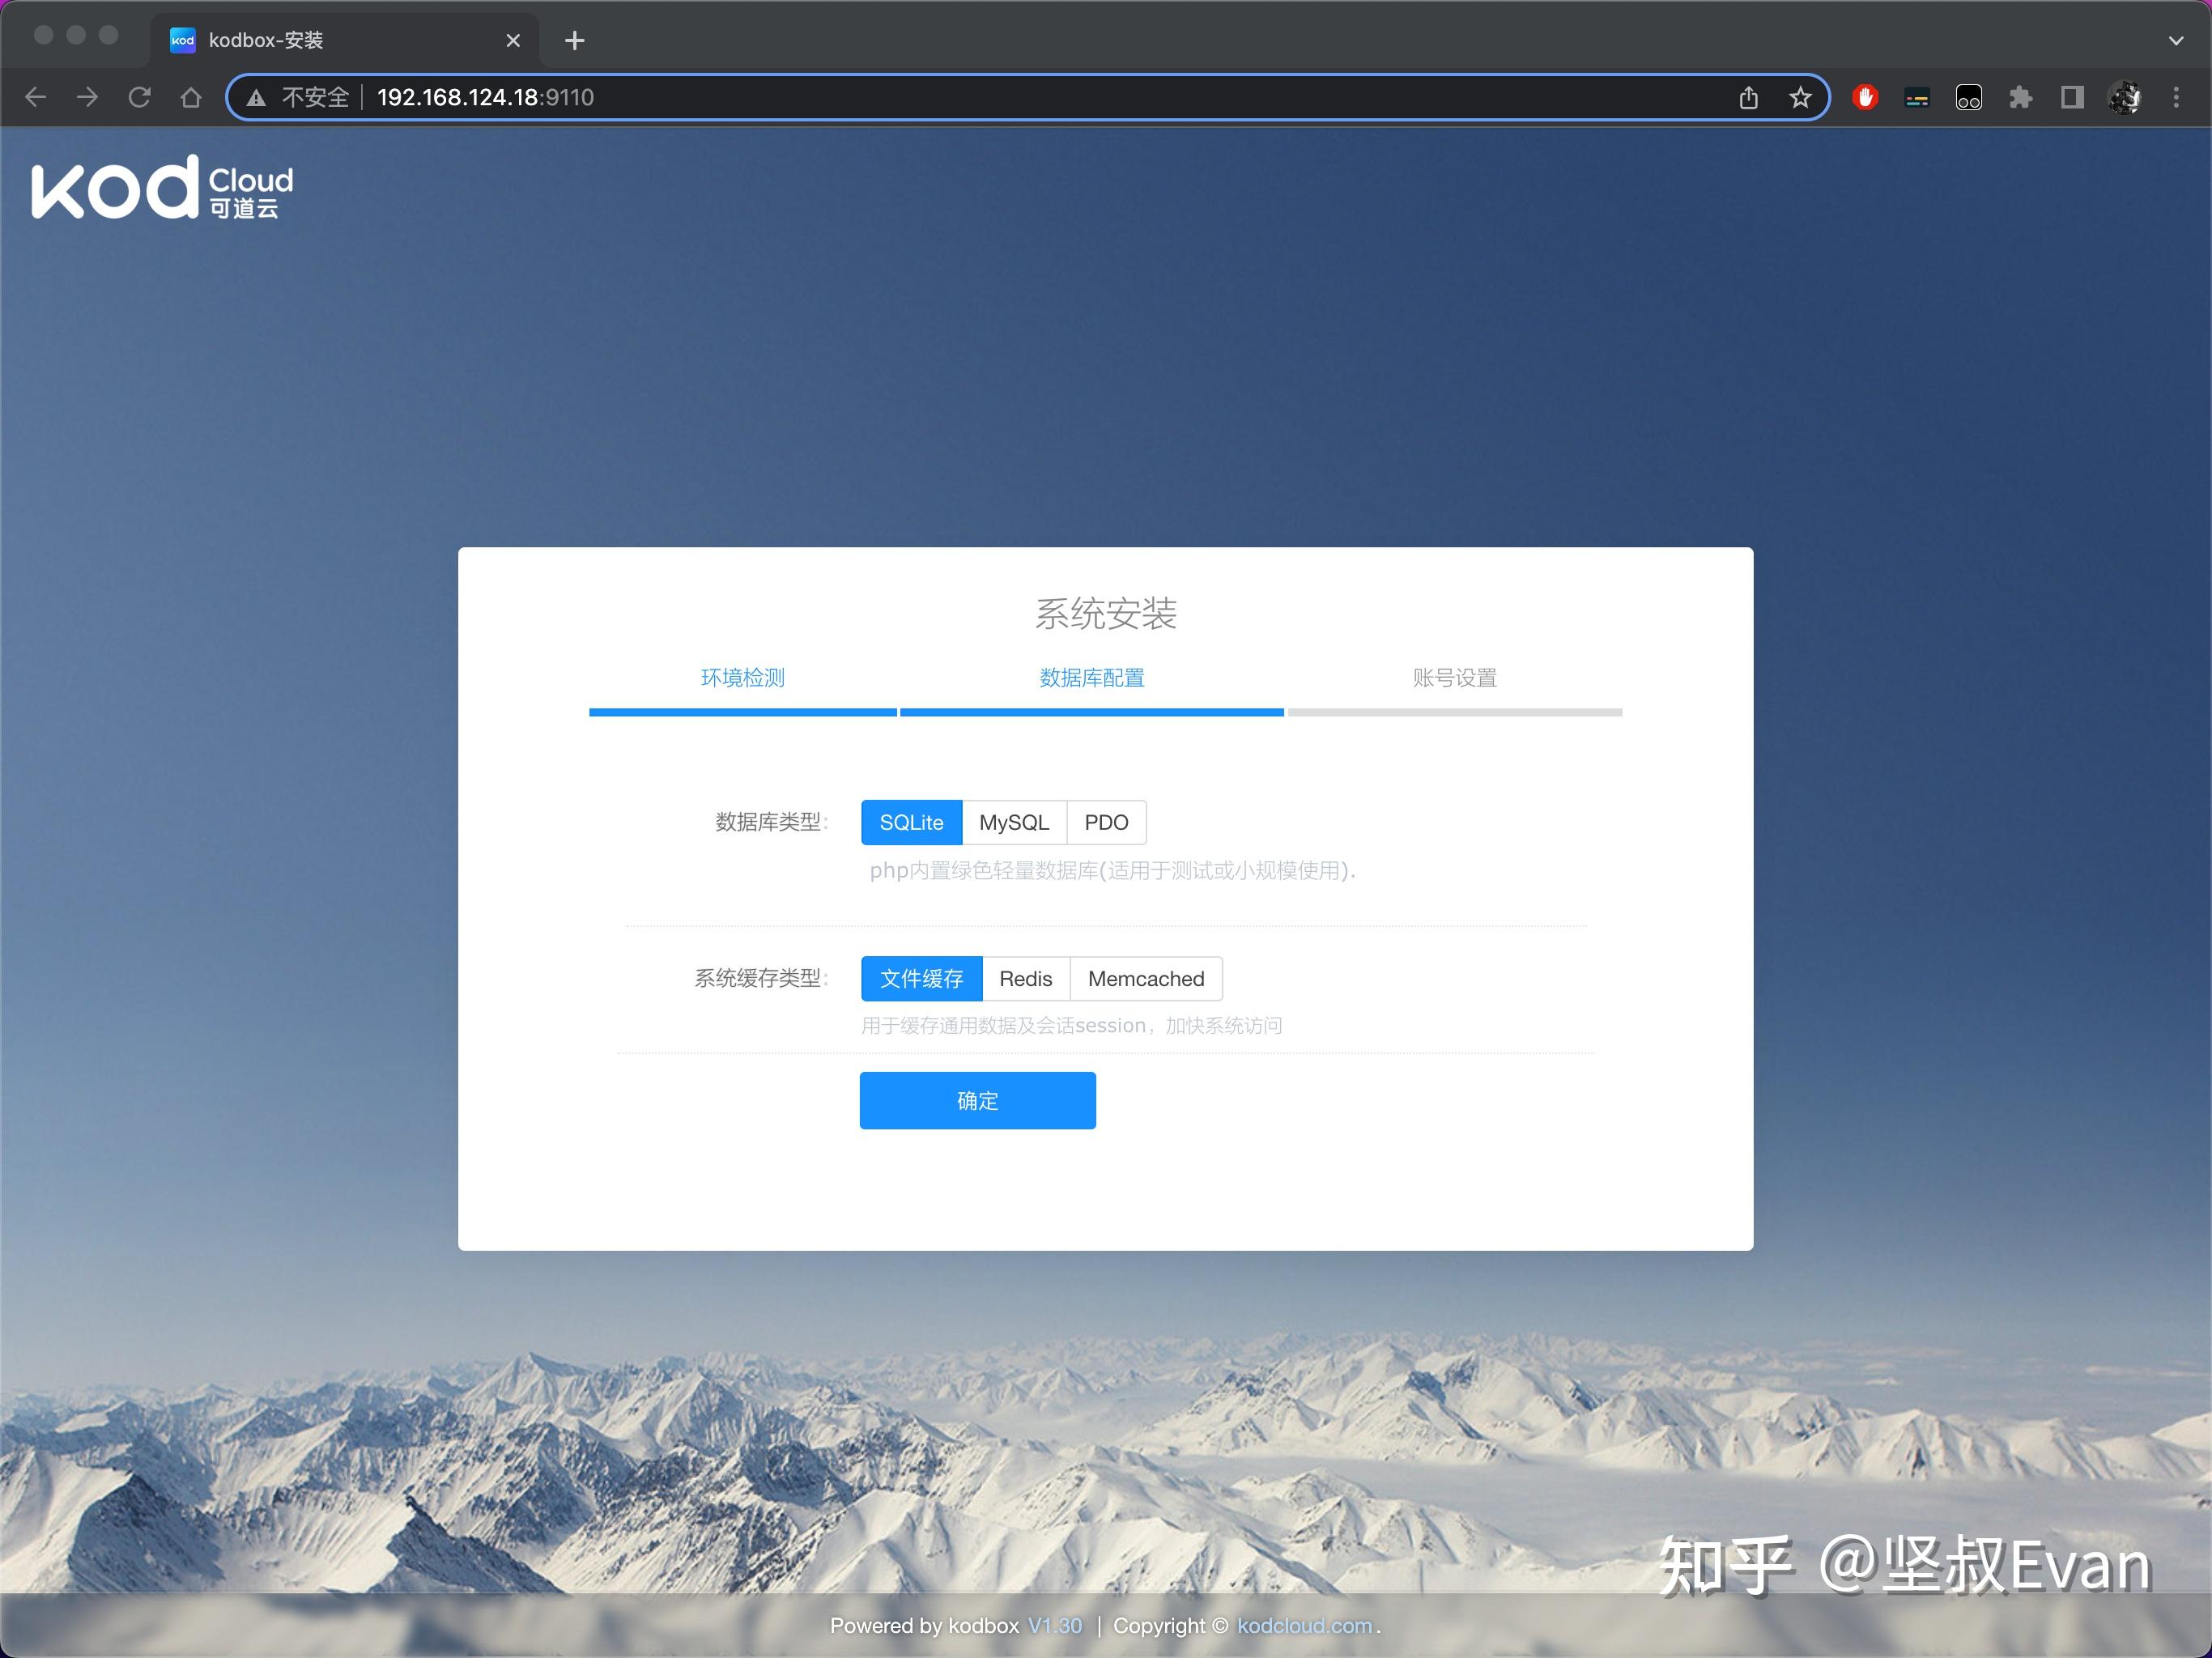
Task: Switch cache type to Memcached
Action: pos(1146,979)
